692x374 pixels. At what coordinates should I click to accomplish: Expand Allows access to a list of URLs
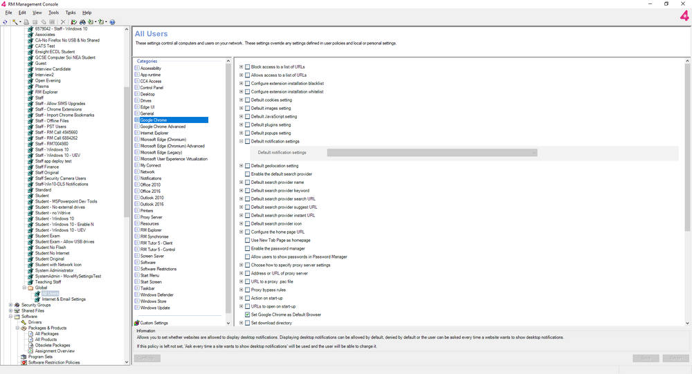point(242,75)
